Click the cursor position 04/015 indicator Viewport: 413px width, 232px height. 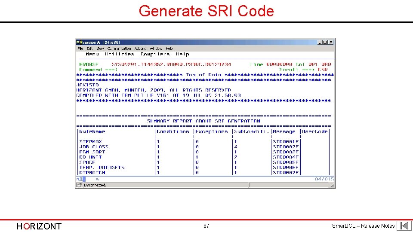pos(324,179)
